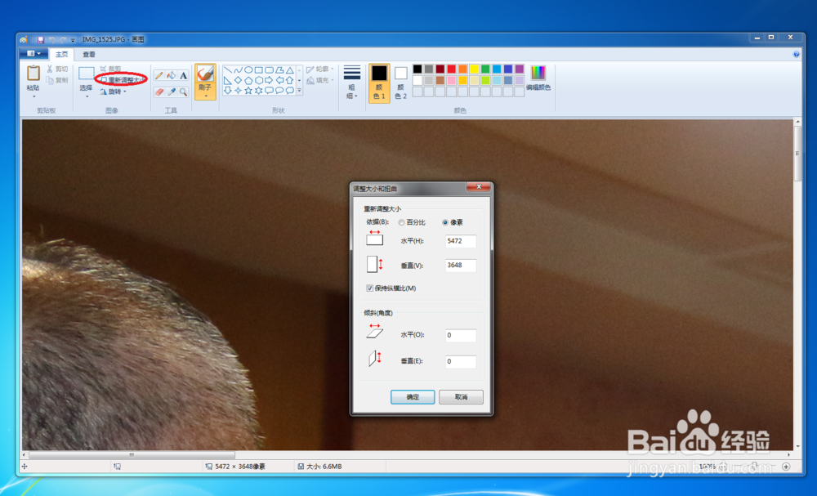This screenshot has height=496, width=817.
Task: Click the vertical scrollbar thumb
Action: coord(797,153)
